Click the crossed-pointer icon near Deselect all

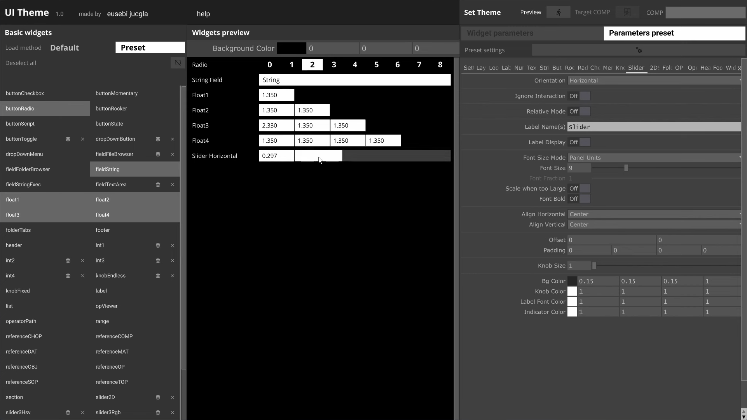[178, 63]
